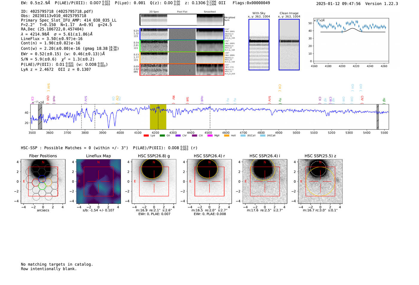Image resolution: width=419 pixels, height=285 pixels.
Task: Select the orange-bordered 2D Spec fiber cutout
Action: coord(154,58)
